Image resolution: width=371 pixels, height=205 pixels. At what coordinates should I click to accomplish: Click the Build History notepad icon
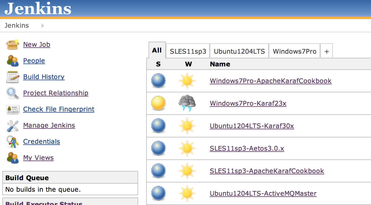tap(13, 77)
